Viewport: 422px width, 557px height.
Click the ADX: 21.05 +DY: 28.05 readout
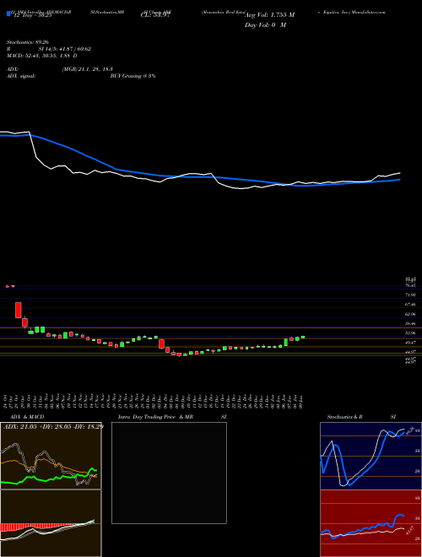point(53,426)
